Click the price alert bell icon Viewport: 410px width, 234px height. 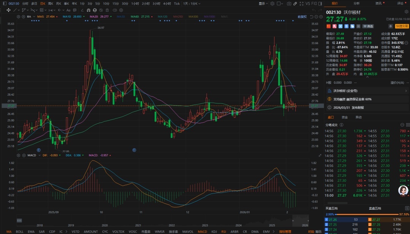click(390, 26)
